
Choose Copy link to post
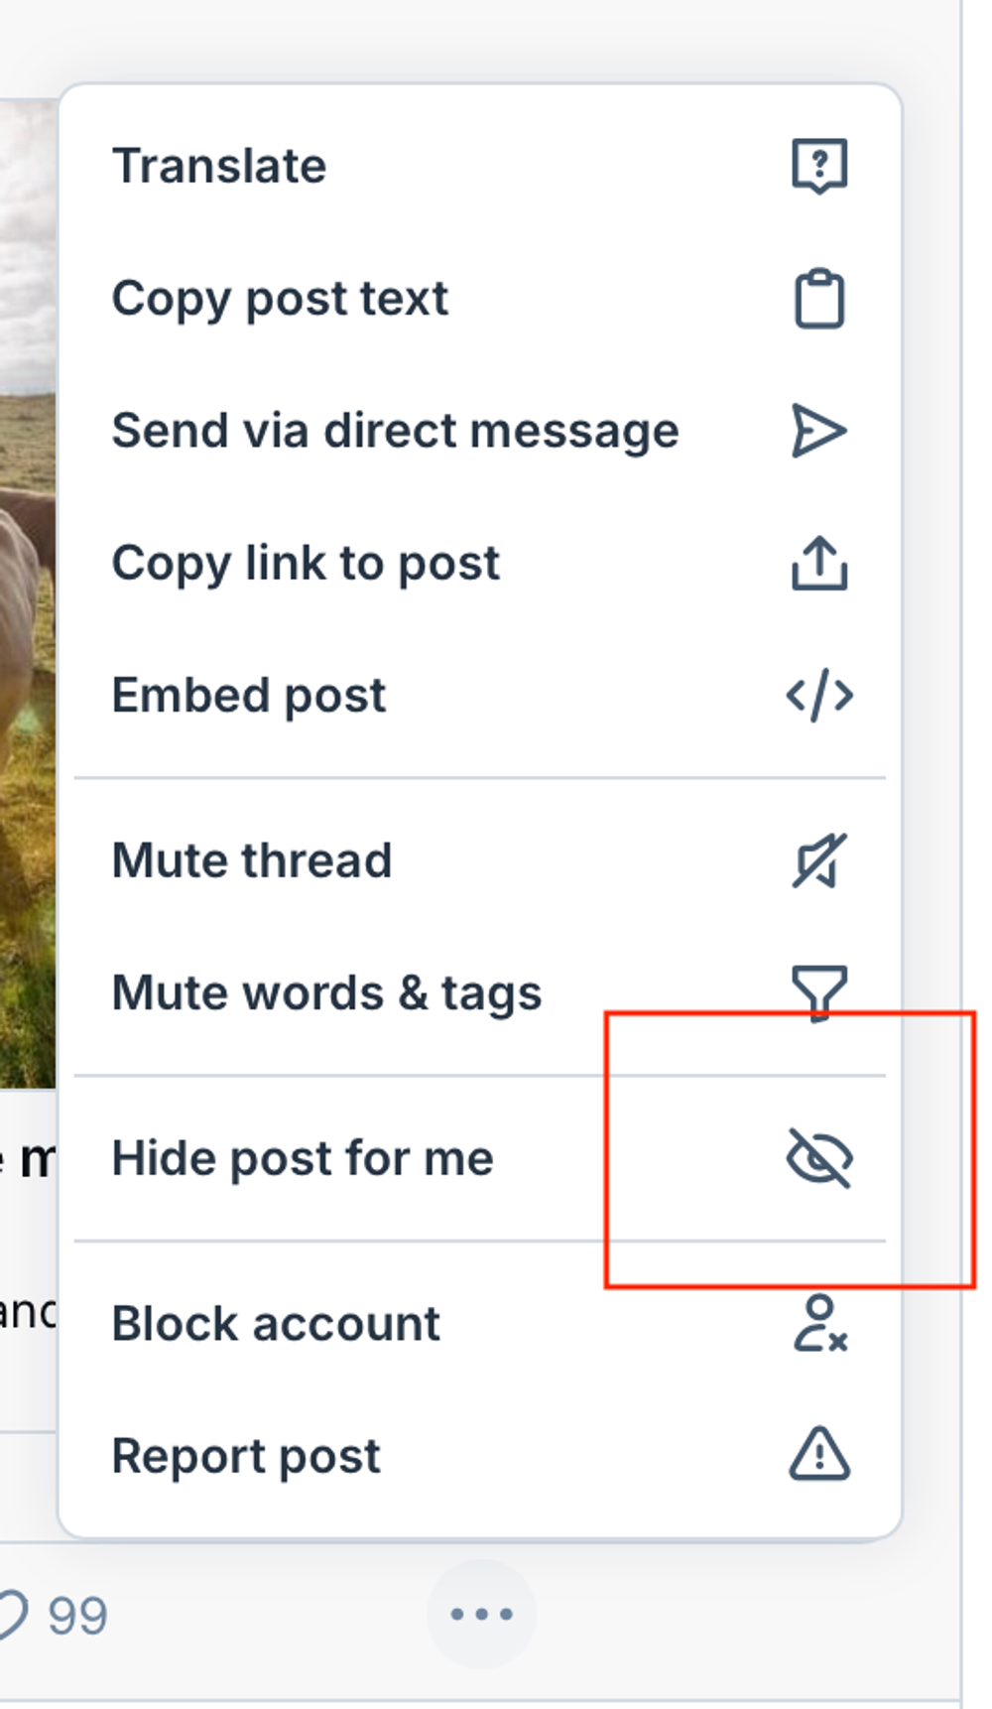480,563
